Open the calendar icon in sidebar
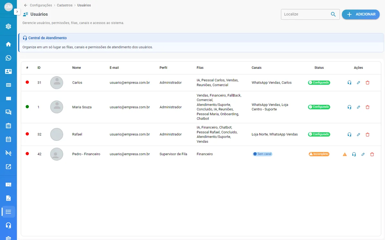The width and height of the screenshot is (385, 240). point(8,139)
